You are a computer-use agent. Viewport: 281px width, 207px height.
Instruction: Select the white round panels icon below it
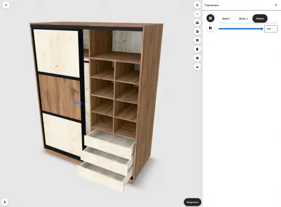pyautogui.click(x=210, y=28)
